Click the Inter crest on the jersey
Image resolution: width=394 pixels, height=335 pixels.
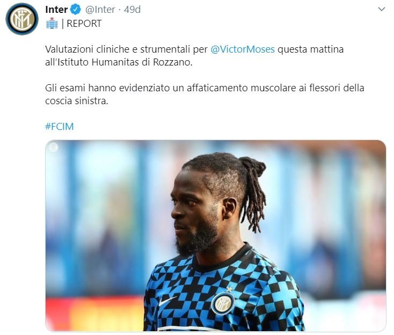[223, 303]
